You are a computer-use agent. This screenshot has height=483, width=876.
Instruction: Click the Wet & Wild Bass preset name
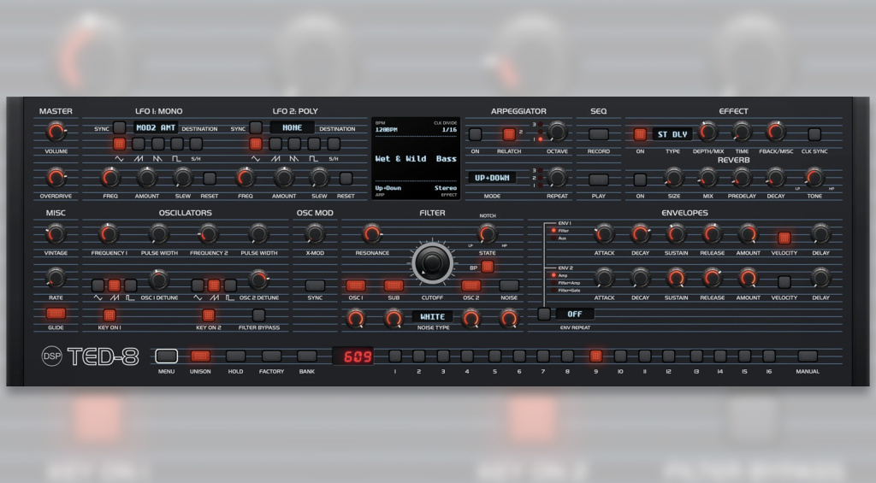pyautogui.click(x=416, y=159)
